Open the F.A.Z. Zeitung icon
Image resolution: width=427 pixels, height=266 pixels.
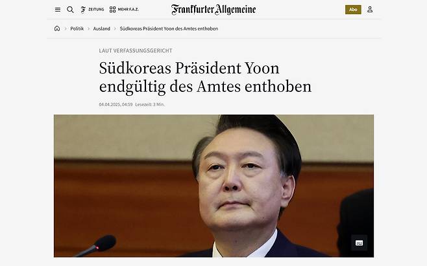click(83, 10)
